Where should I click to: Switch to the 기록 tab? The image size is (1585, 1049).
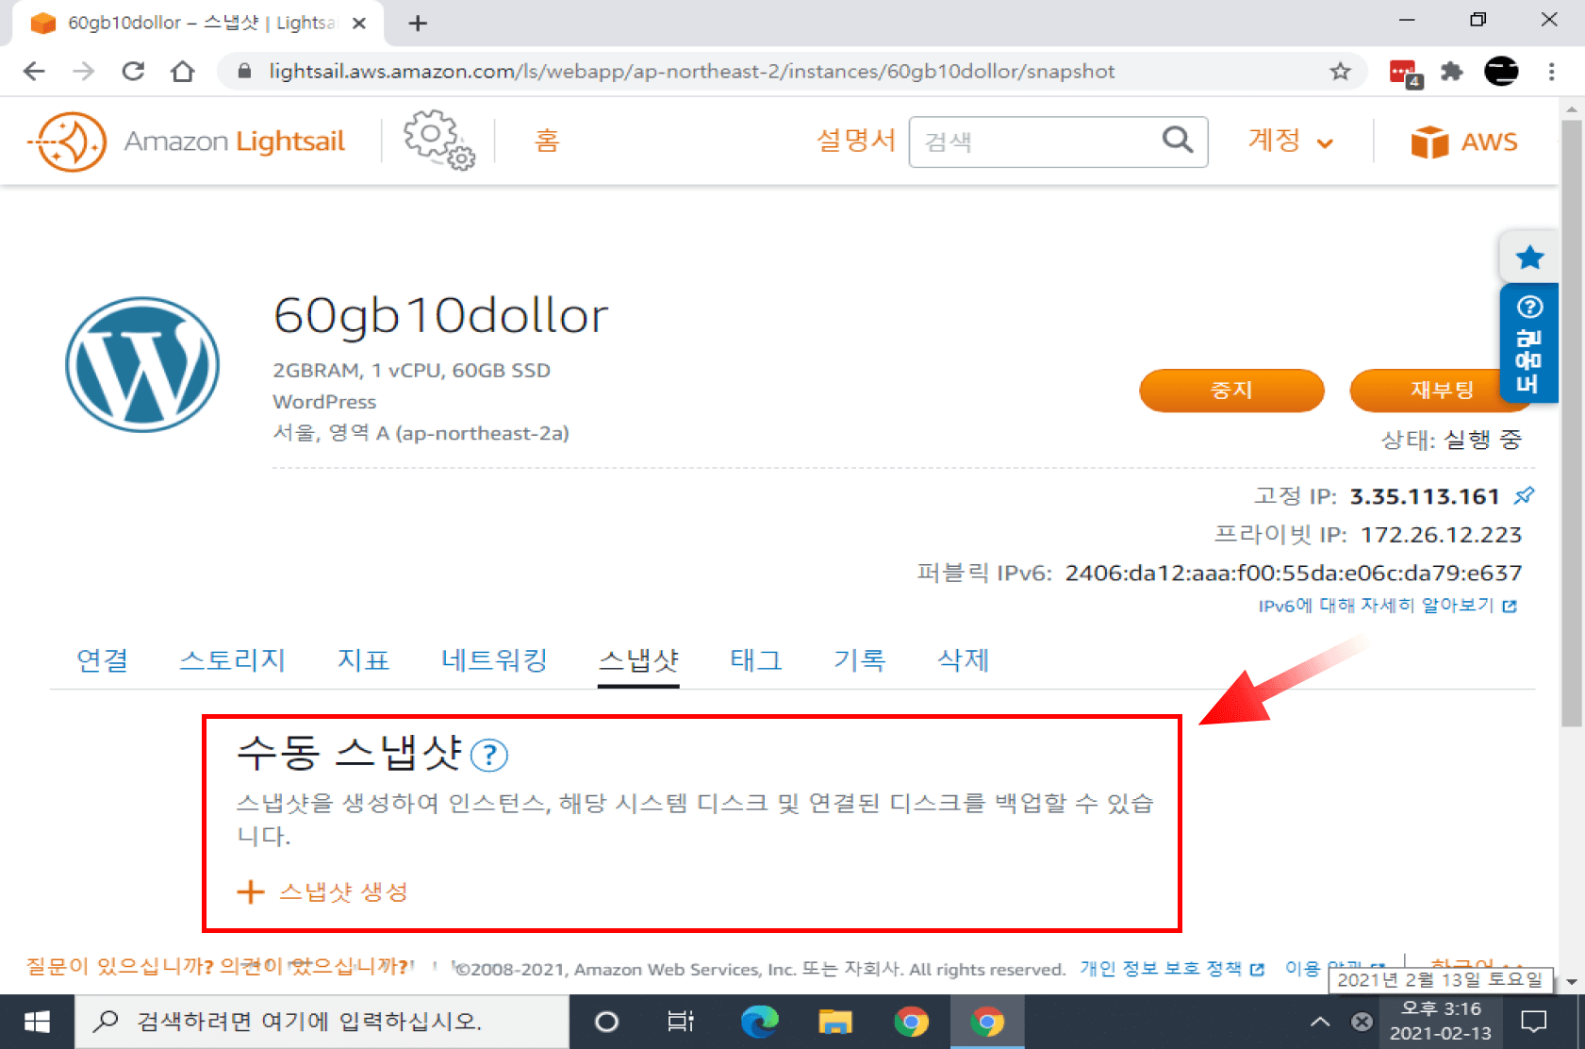(859, 660)
